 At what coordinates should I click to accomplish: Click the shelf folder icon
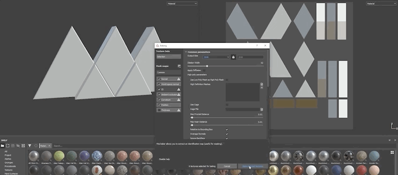point(2,146)
